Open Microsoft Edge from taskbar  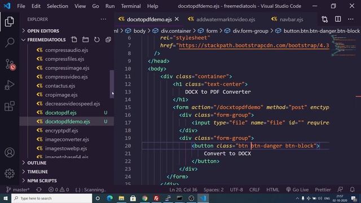(110, 198)
